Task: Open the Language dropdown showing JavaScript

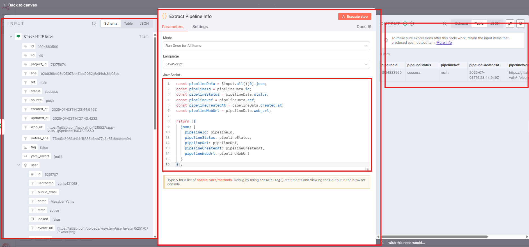Action: pos(266,64)
